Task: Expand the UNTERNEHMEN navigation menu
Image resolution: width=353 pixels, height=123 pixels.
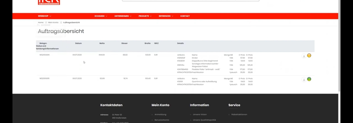Action: (123, 16)
